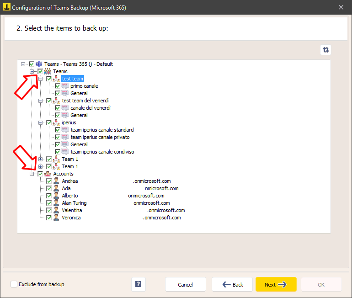
Task: Click channel icon beside team iperius canale privato
Action: point(65,137)
